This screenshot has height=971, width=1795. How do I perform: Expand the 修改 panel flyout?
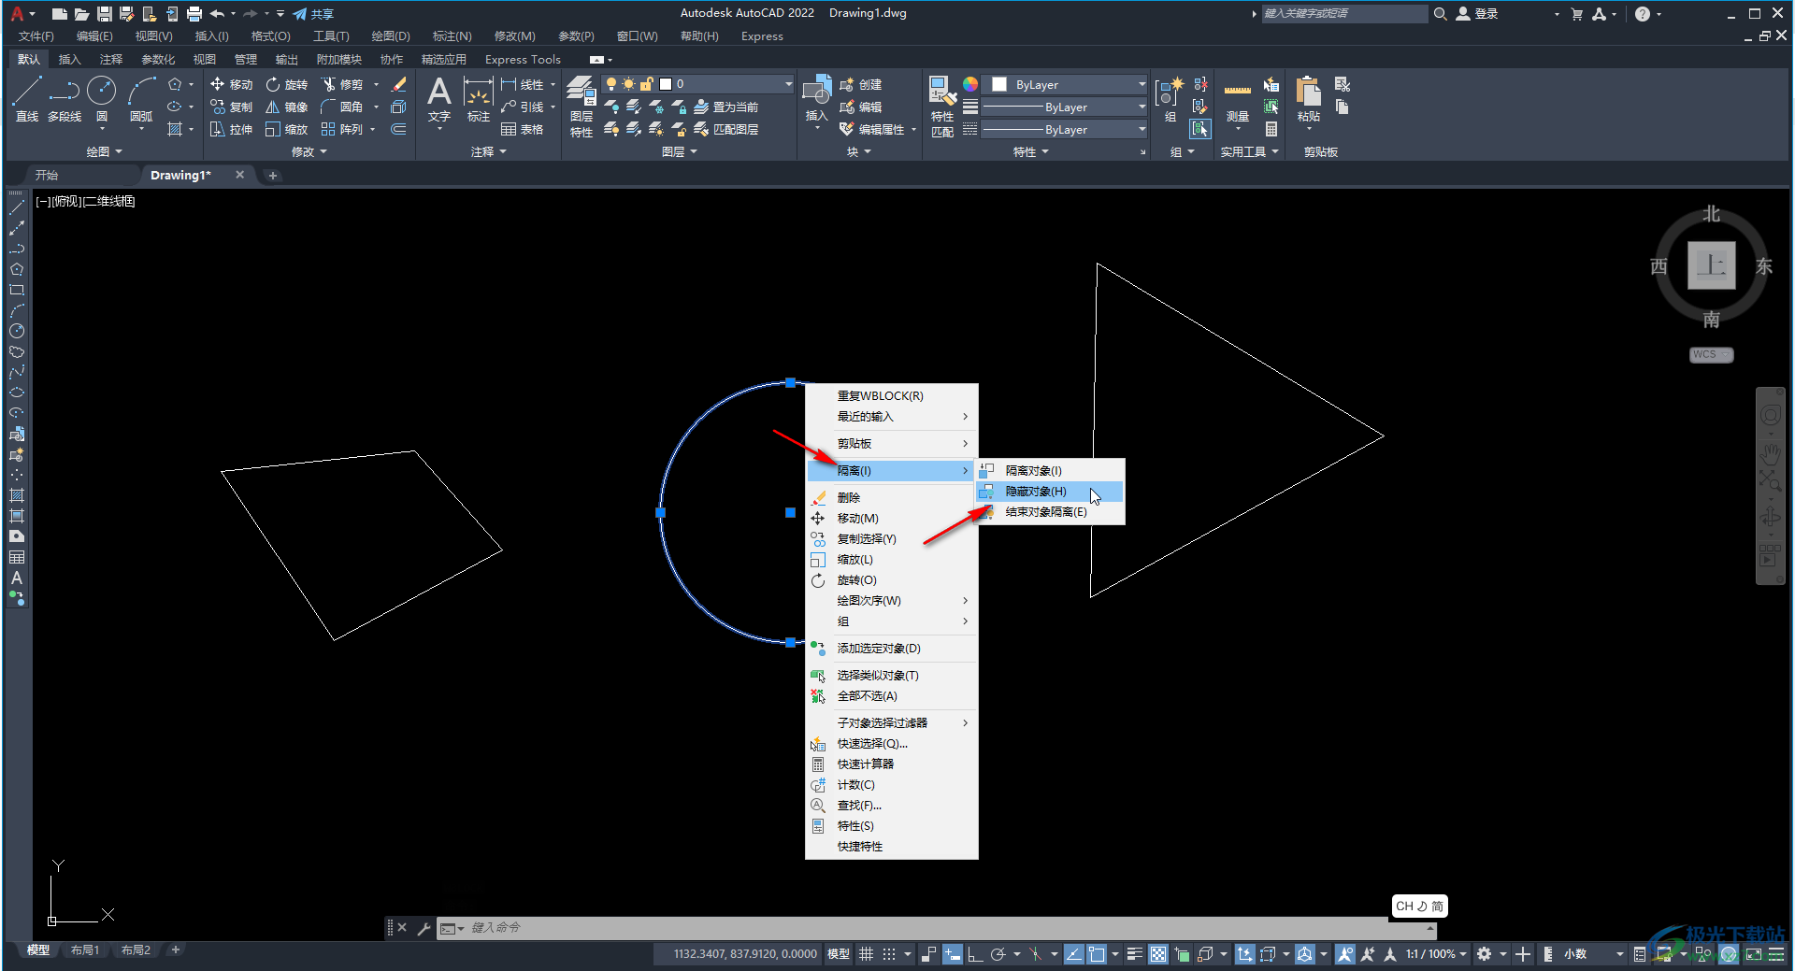[x=309, y=151]
